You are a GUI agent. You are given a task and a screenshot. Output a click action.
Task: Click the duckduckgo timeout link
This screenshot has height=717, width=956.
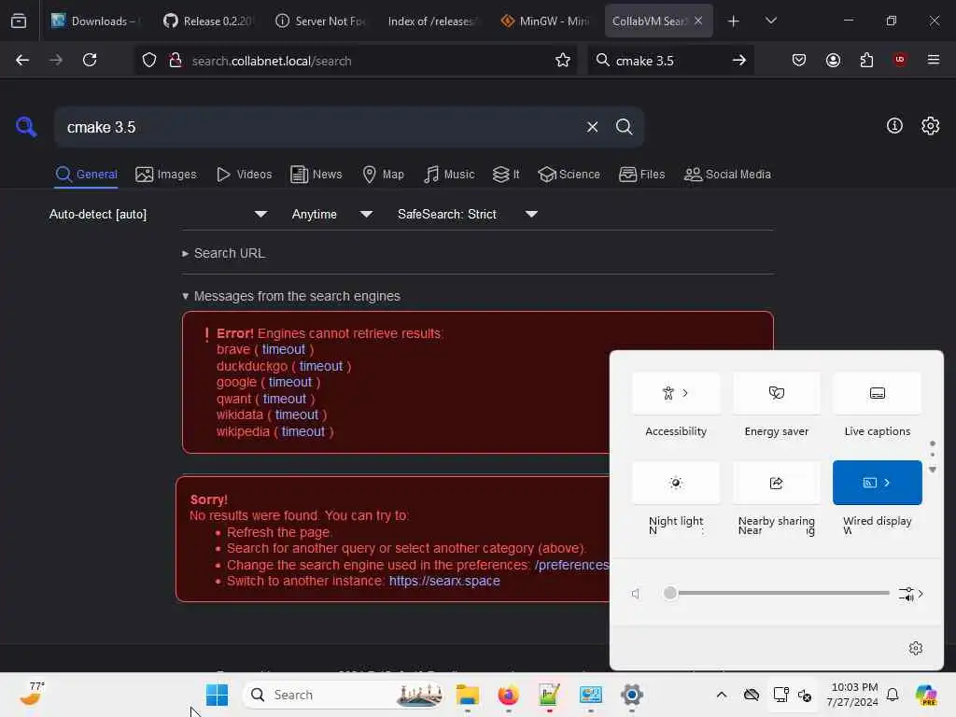321,366
